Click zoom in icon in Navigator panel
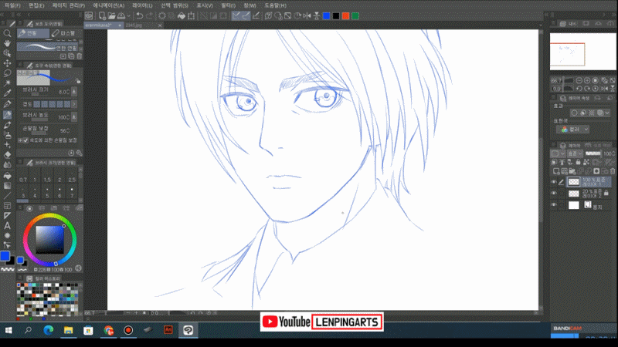 coord(587,81)
